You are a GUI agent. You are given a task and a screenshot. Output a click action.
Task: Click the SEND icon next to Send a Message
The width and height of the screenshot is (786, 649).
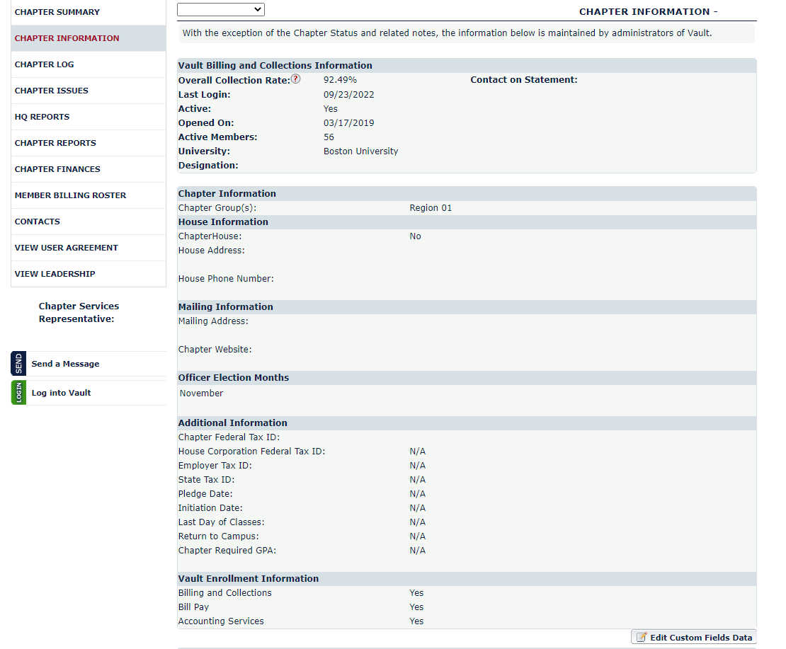pos(18,363)
